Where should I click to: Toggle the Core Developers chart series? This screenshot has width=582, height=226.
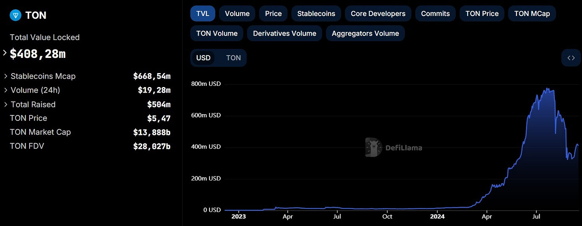coord(378,14)
